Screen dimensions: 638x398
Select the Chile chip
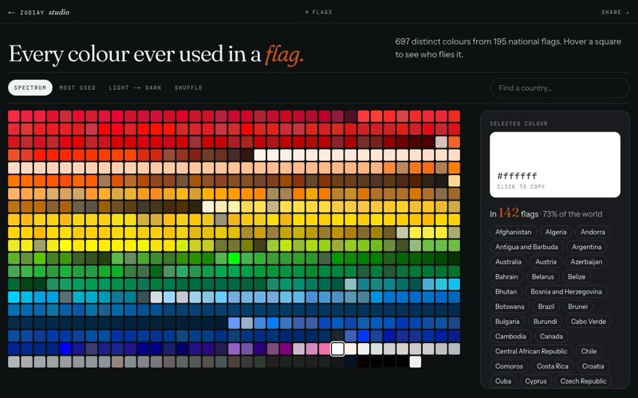589,351
